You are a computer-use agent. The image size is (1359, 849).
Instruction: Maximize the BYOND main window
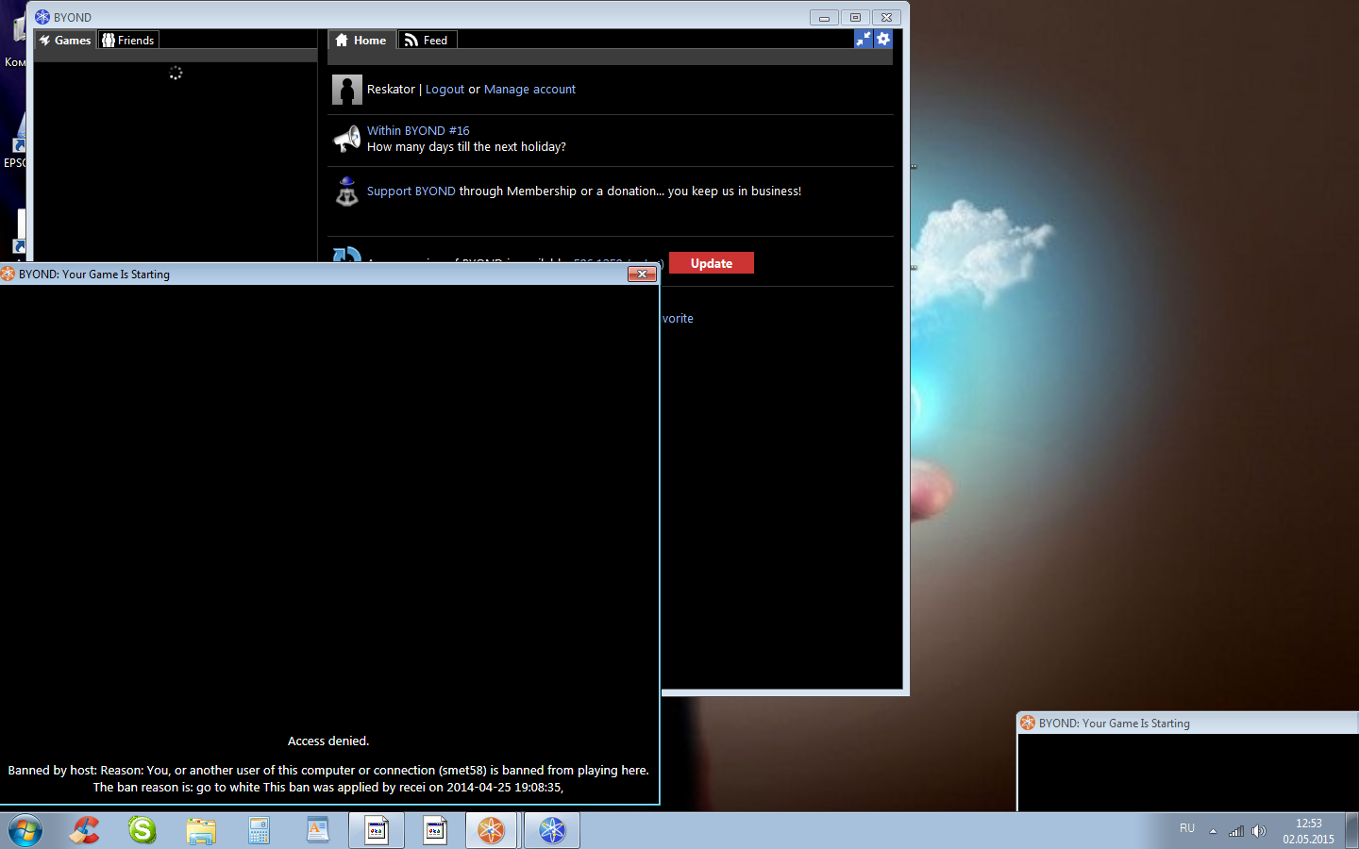855,17
